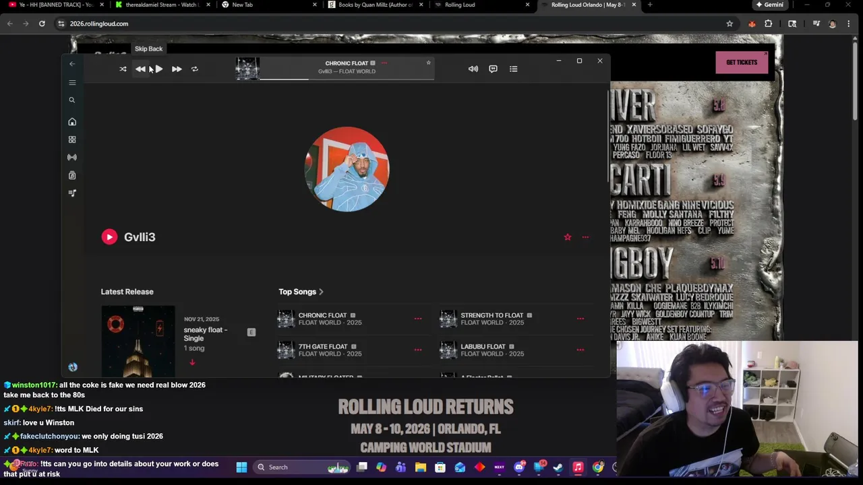Toggle shuffle in the music player

coord(123,69)
